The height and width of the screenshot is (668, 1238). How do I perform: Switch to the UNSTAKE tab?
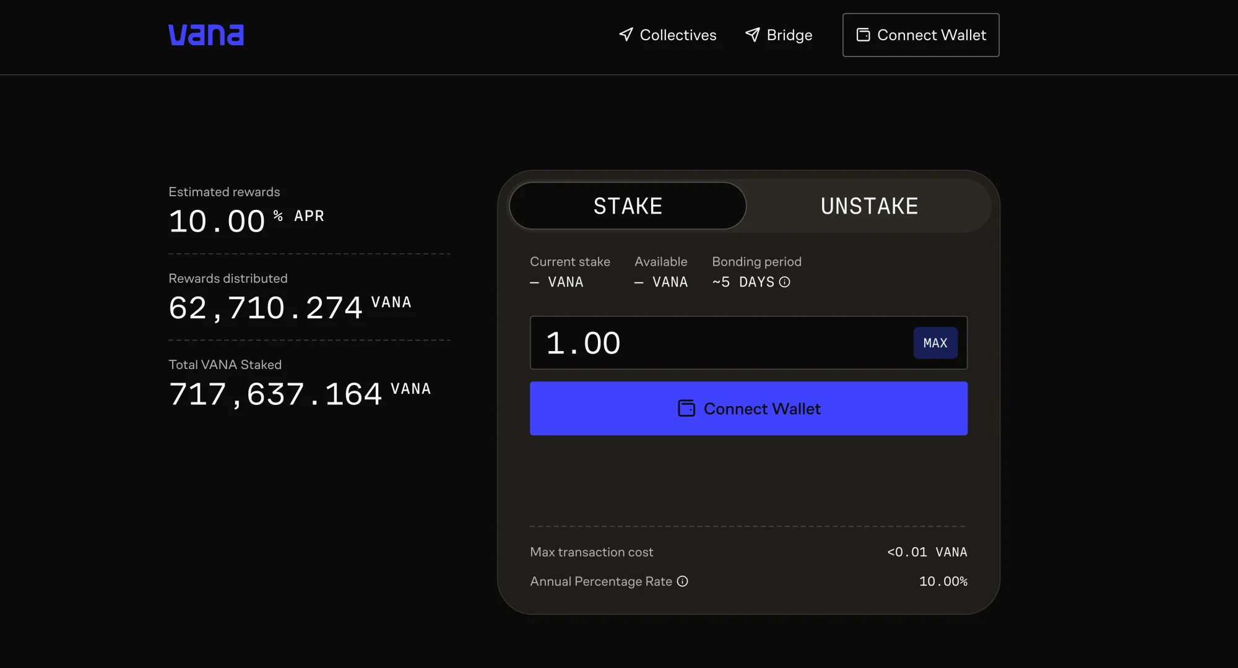869,206
